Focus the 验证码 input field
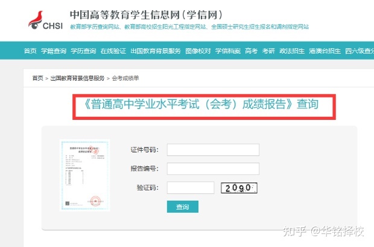The image size is (374, 247). coord(191,188)
